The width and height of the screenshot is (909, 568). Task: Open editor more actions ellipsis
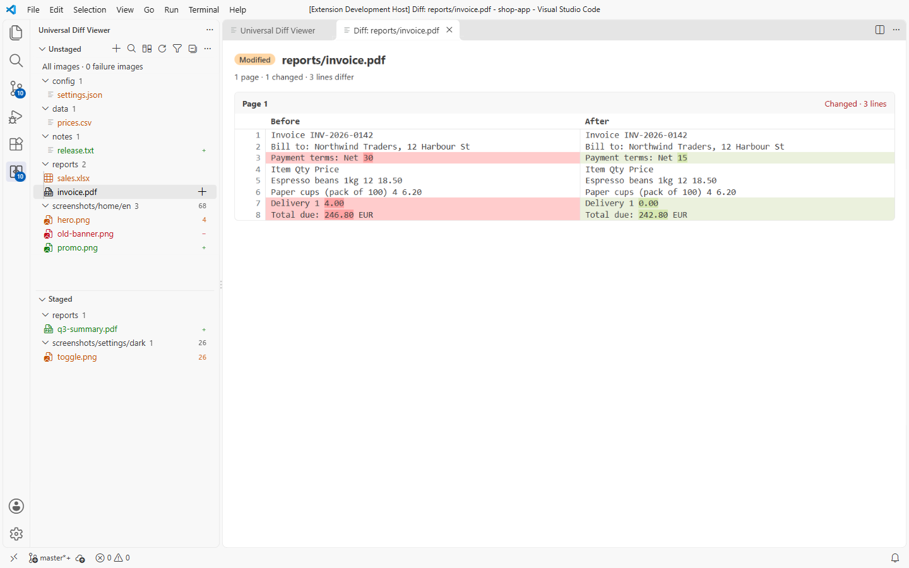896,30
